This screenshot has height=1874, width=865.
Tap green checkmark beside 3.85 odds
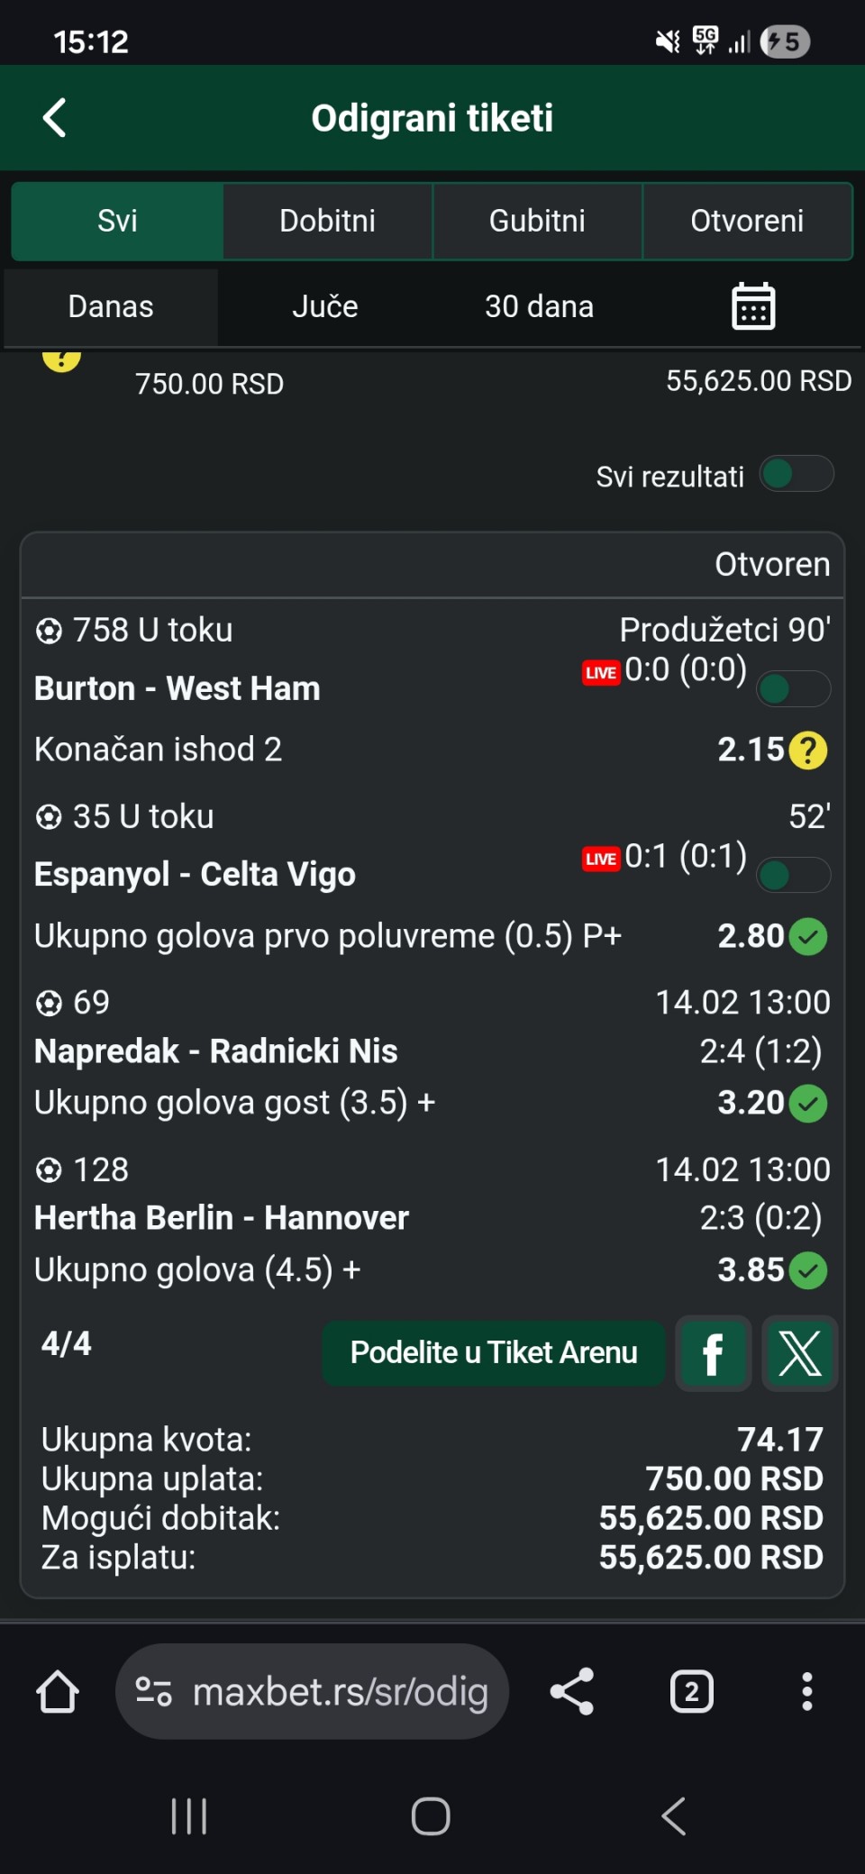coord(808,1270)
